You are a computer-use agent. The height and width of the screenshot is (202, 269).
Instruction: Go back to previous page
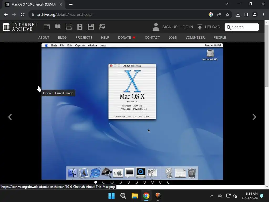point(6,15)
